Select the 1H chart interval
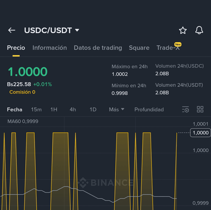Image resolution: width=211 pixels, height=210 pixels. (54, 110)
